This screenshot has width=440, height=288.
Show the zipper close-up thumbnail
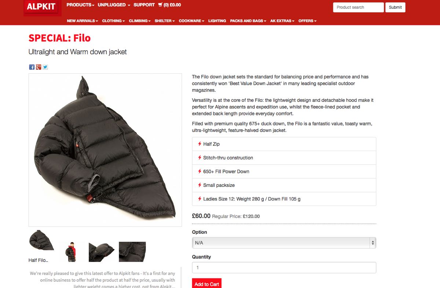click(x=132, y=252)
